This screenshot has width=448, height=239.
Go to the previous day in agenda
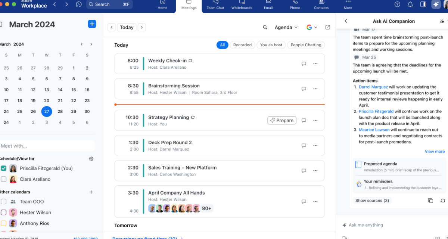111,27
